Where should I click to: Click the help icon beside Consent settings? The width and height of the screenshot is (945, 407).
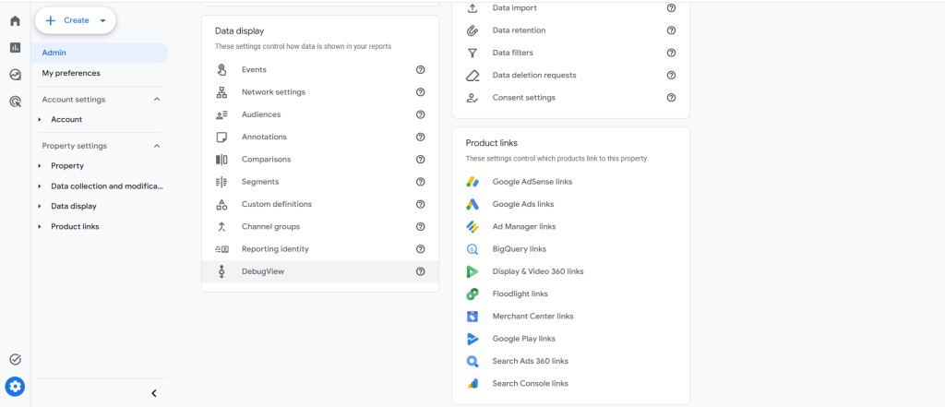[x=672, y=98]
